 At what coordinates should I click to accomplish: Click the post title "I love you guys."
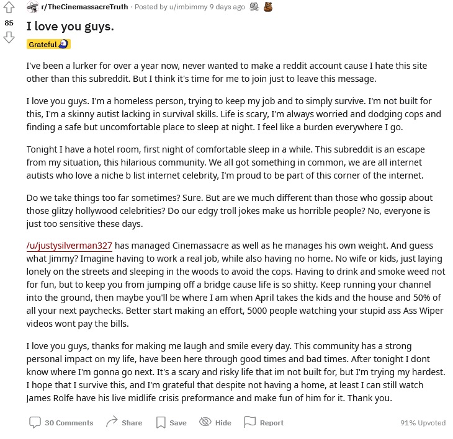pyautogui.click(x=70, y=27)
